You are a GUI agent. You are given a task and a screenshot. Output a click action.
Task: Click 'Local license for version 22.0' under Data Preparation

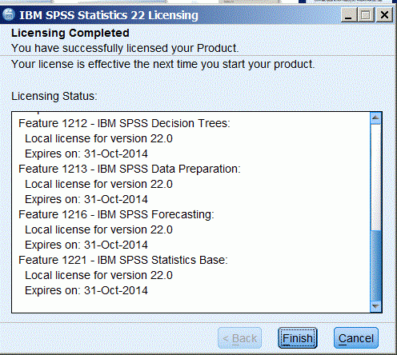[98, 184]
